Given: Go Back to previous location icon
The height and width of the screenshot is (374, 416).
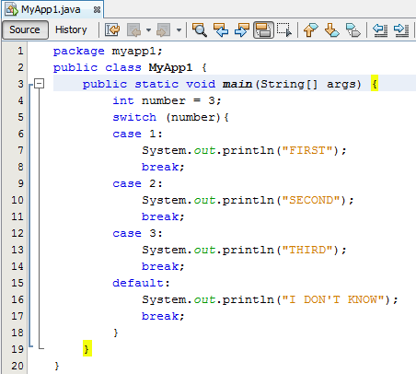Looking at the screenshot, I should 133,30.
